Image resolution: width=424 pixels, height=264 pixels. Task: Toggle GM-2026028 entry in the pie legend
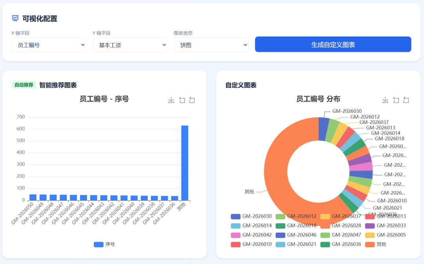click(x=341, y=226)
